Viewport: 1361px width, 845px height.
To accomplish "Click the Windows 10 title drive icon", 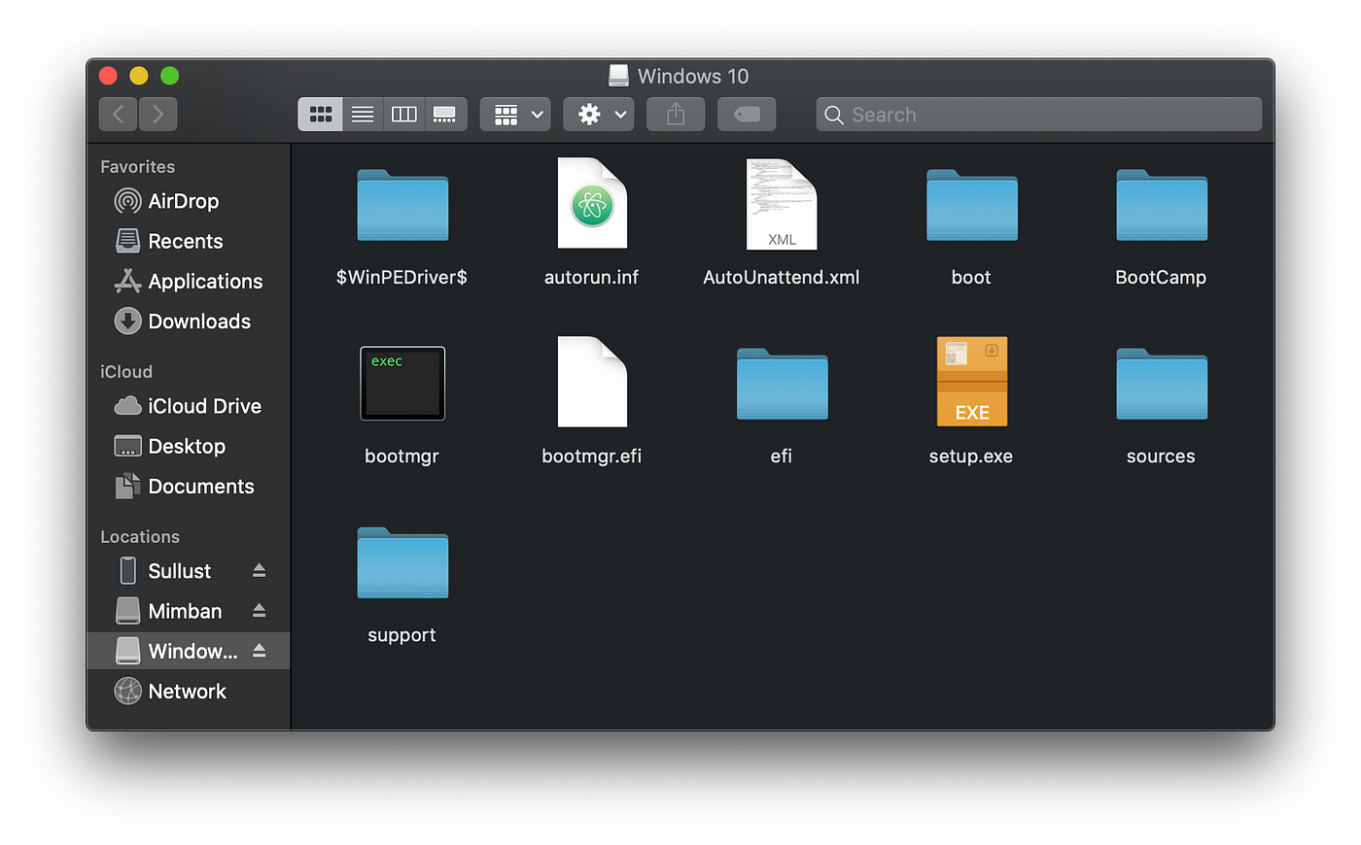I will 618,76.
